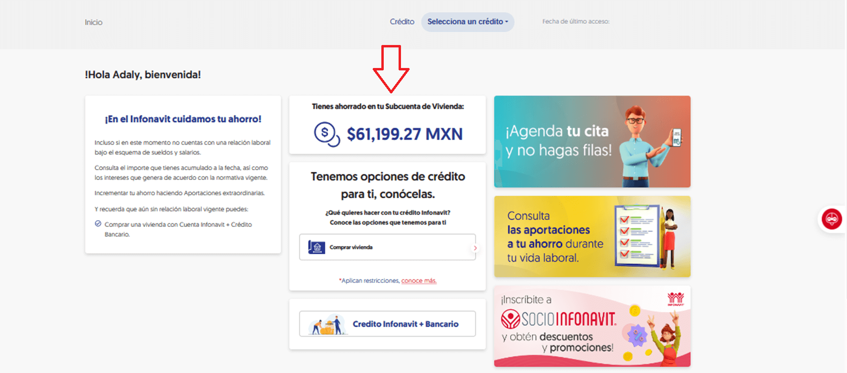Click the Tienes ahorrado en tu Subcuenta de Vivienda label

pyautogui.click(x=388, y=106)
